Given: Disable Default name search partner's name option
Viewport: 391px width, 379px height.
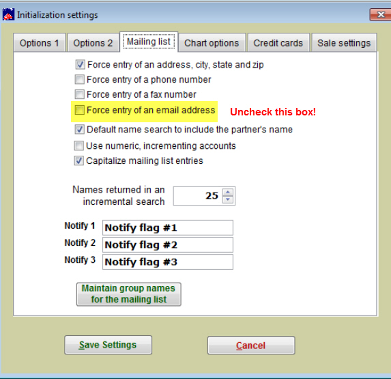Looking at the screenshot, I should 80,130.
